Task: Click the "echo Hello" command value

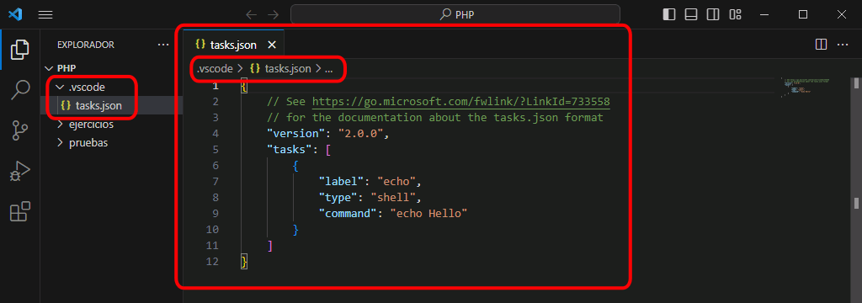Action: [428, 214]
